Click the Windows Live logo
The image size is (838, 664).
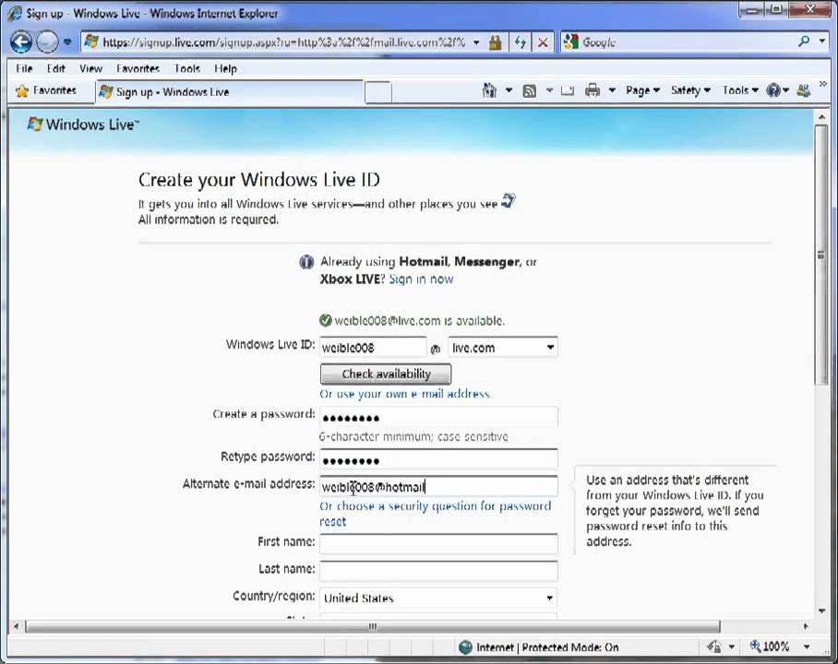point(83,125)
